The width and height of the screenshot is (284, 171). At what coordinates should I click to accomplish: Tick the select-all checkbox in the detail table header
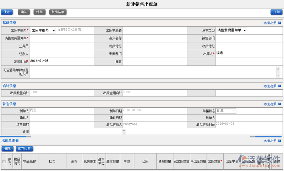click(4, 161)
